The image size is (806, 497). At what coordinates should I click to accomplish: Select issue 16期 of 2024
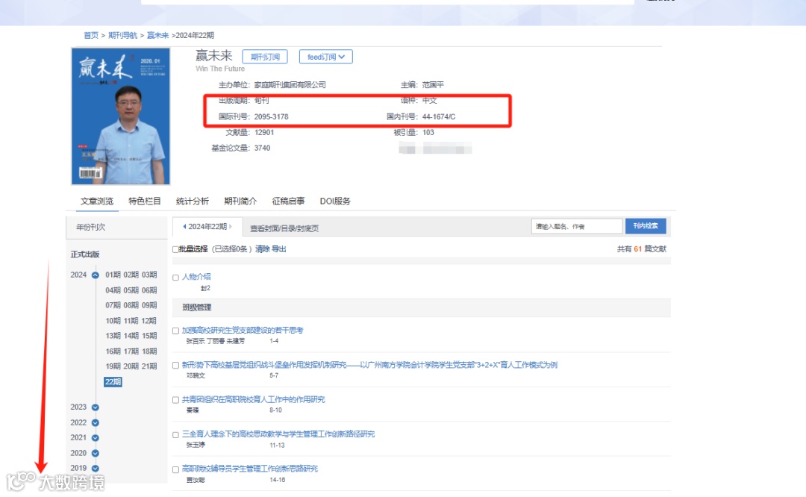click(113, 351)
